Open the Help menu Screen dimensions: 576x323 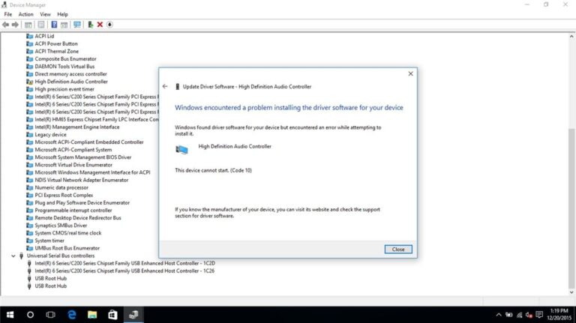pos(62,14)
